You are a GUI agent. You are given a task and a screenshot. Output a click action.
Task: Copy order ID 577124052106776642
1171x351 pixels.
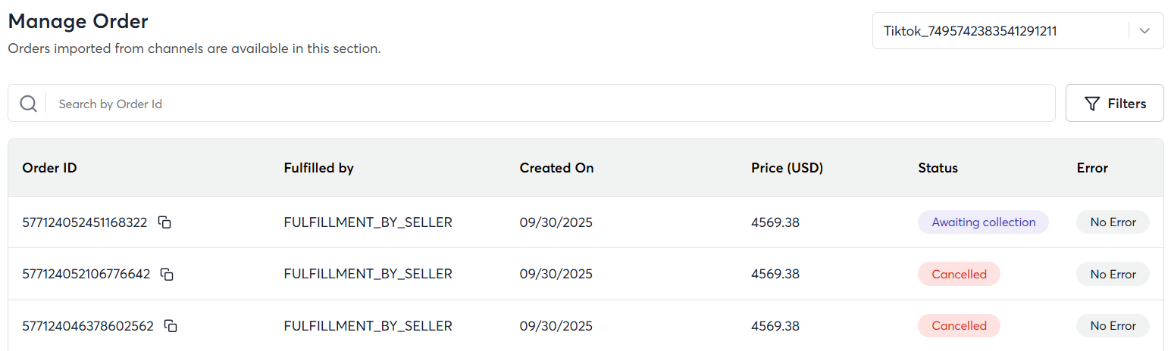coord(168,275)
